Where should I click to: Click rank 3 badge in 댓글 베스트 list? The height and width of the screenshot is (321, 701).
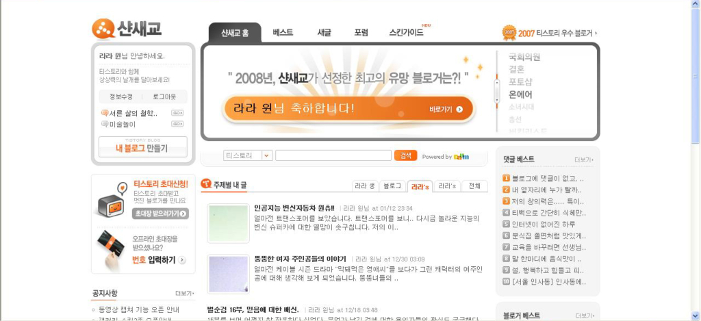(x=507, y=201)
